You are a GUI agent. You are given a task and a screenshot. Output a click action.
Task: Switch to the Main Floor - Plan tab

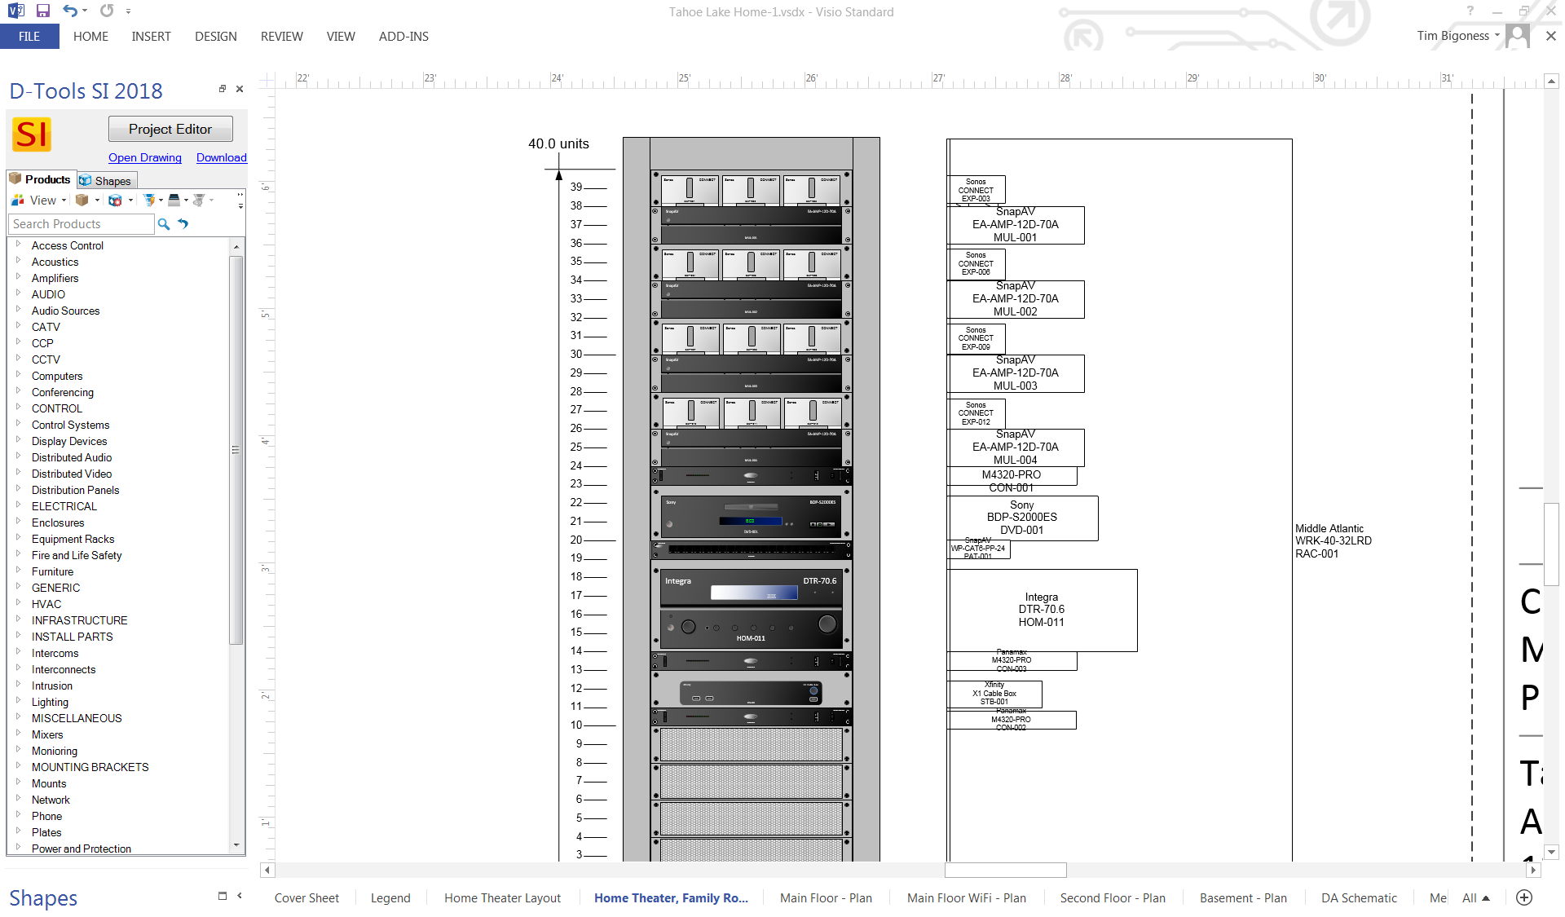[826, 897]
